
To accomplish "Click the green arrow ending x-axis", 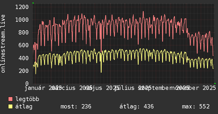I will 215,84.
